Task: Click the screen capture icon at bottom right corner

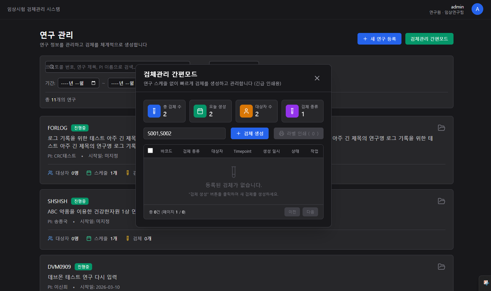Action: tap(486, 283)
